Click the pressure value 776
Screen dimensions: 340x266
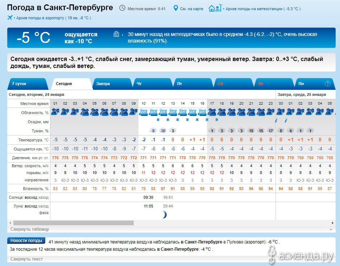point(55,158)
